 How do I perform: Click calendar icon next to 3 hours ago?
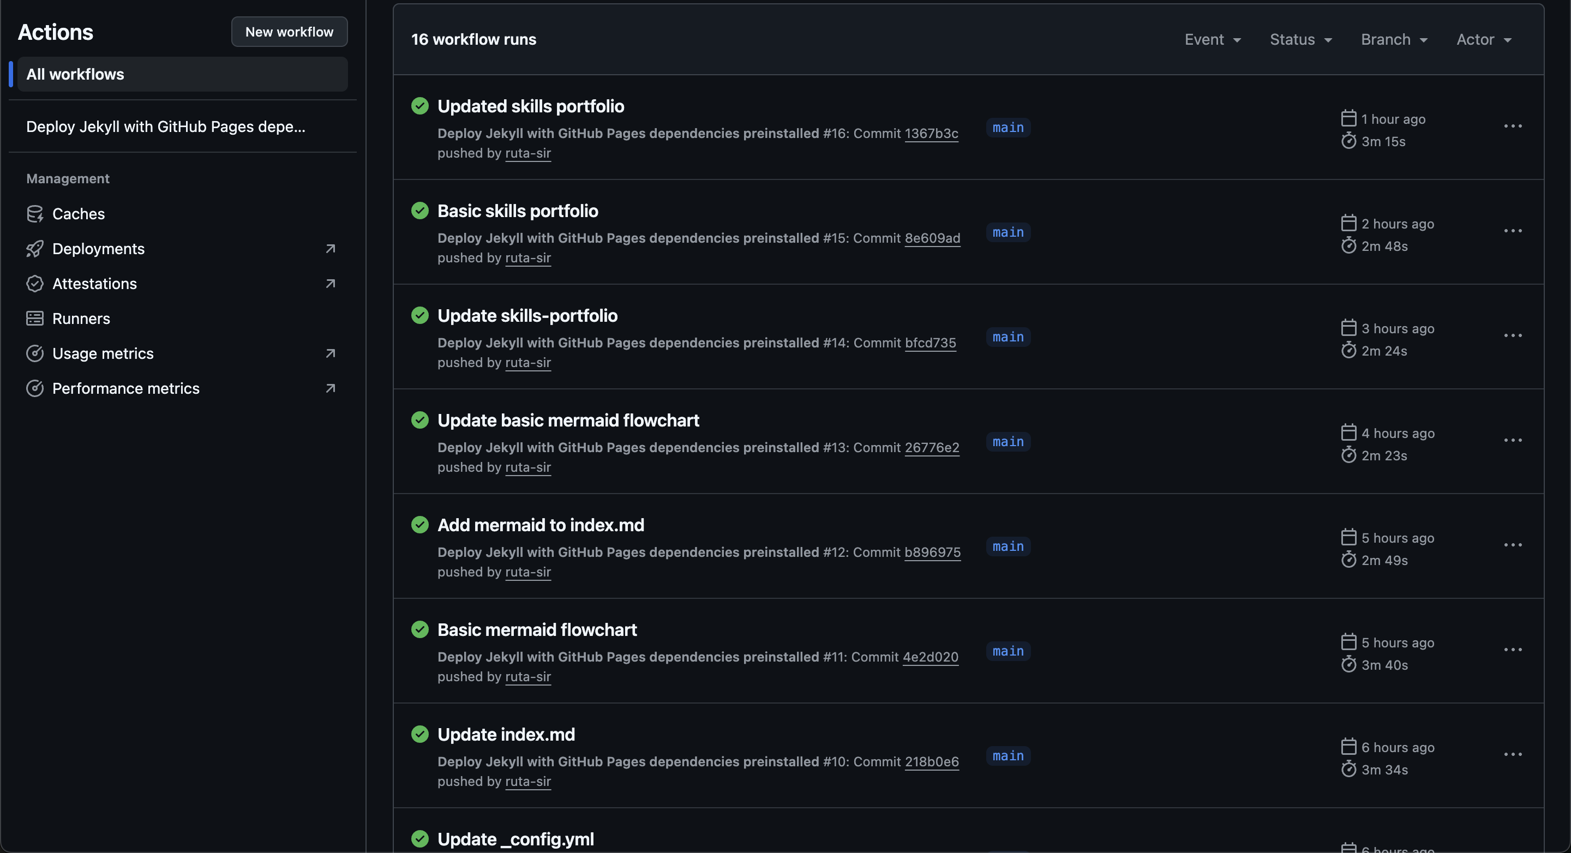(1348, 328)
